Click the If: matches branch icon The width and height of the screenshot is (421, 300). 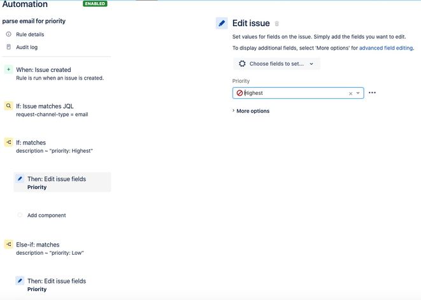coord(8,142)
